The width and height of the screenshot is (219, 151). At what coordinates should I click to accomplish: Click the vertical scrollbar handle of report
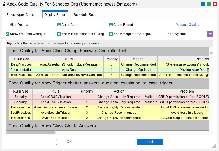point(211,53)
